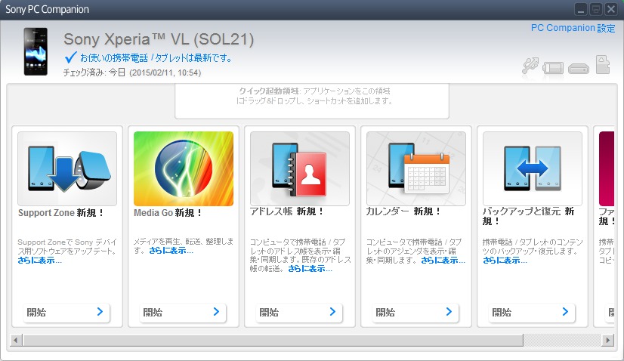Click the internal storage drive icon
624x361 pixels.
coord(578,69)
